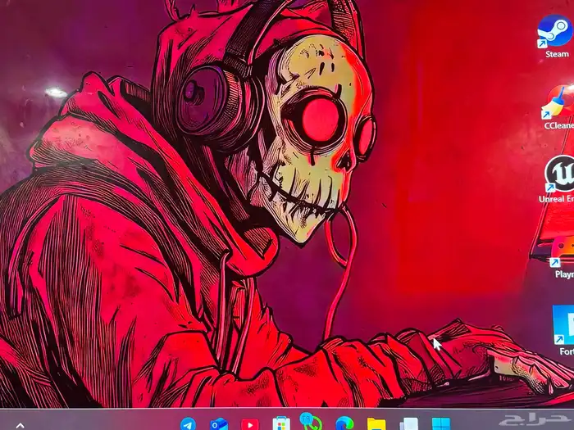The height and width of the screenshot is (430, 574).
Task: Open Telegram from the taskbar
Action: tap(188, 423)
